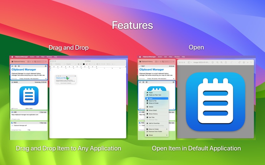Click black text color swatch in TextEdit
The width and height of the screenshot is (265, 165).
pos(84,64)
